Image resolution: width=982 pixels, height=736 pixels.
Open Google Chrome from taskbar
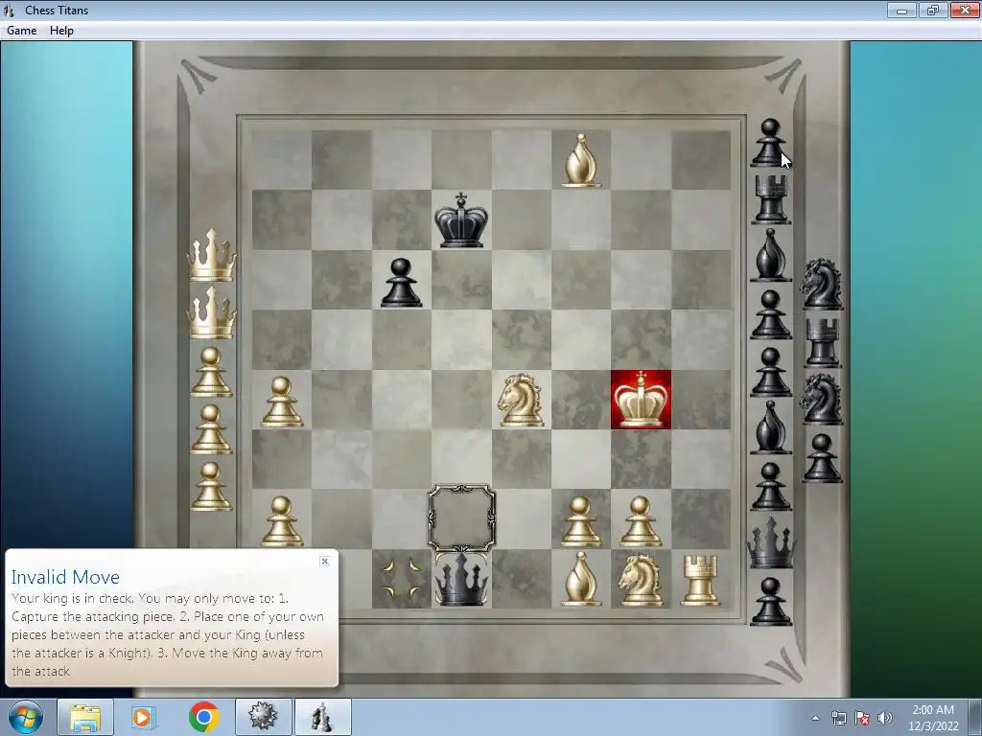tap(203, 717)
